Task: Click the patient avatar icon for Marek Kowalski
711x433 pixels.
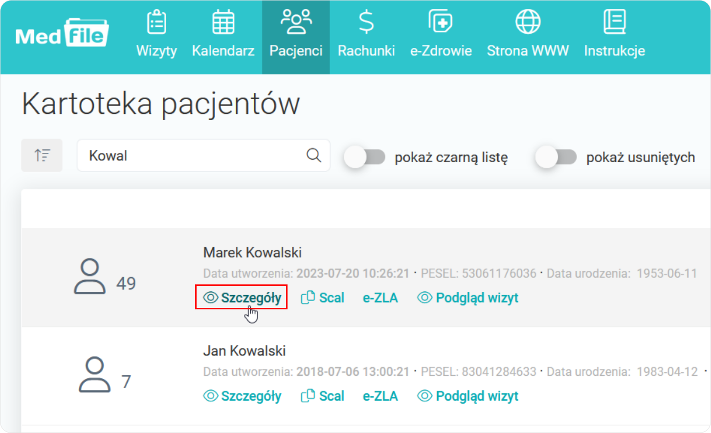Action: coord(89,277)
